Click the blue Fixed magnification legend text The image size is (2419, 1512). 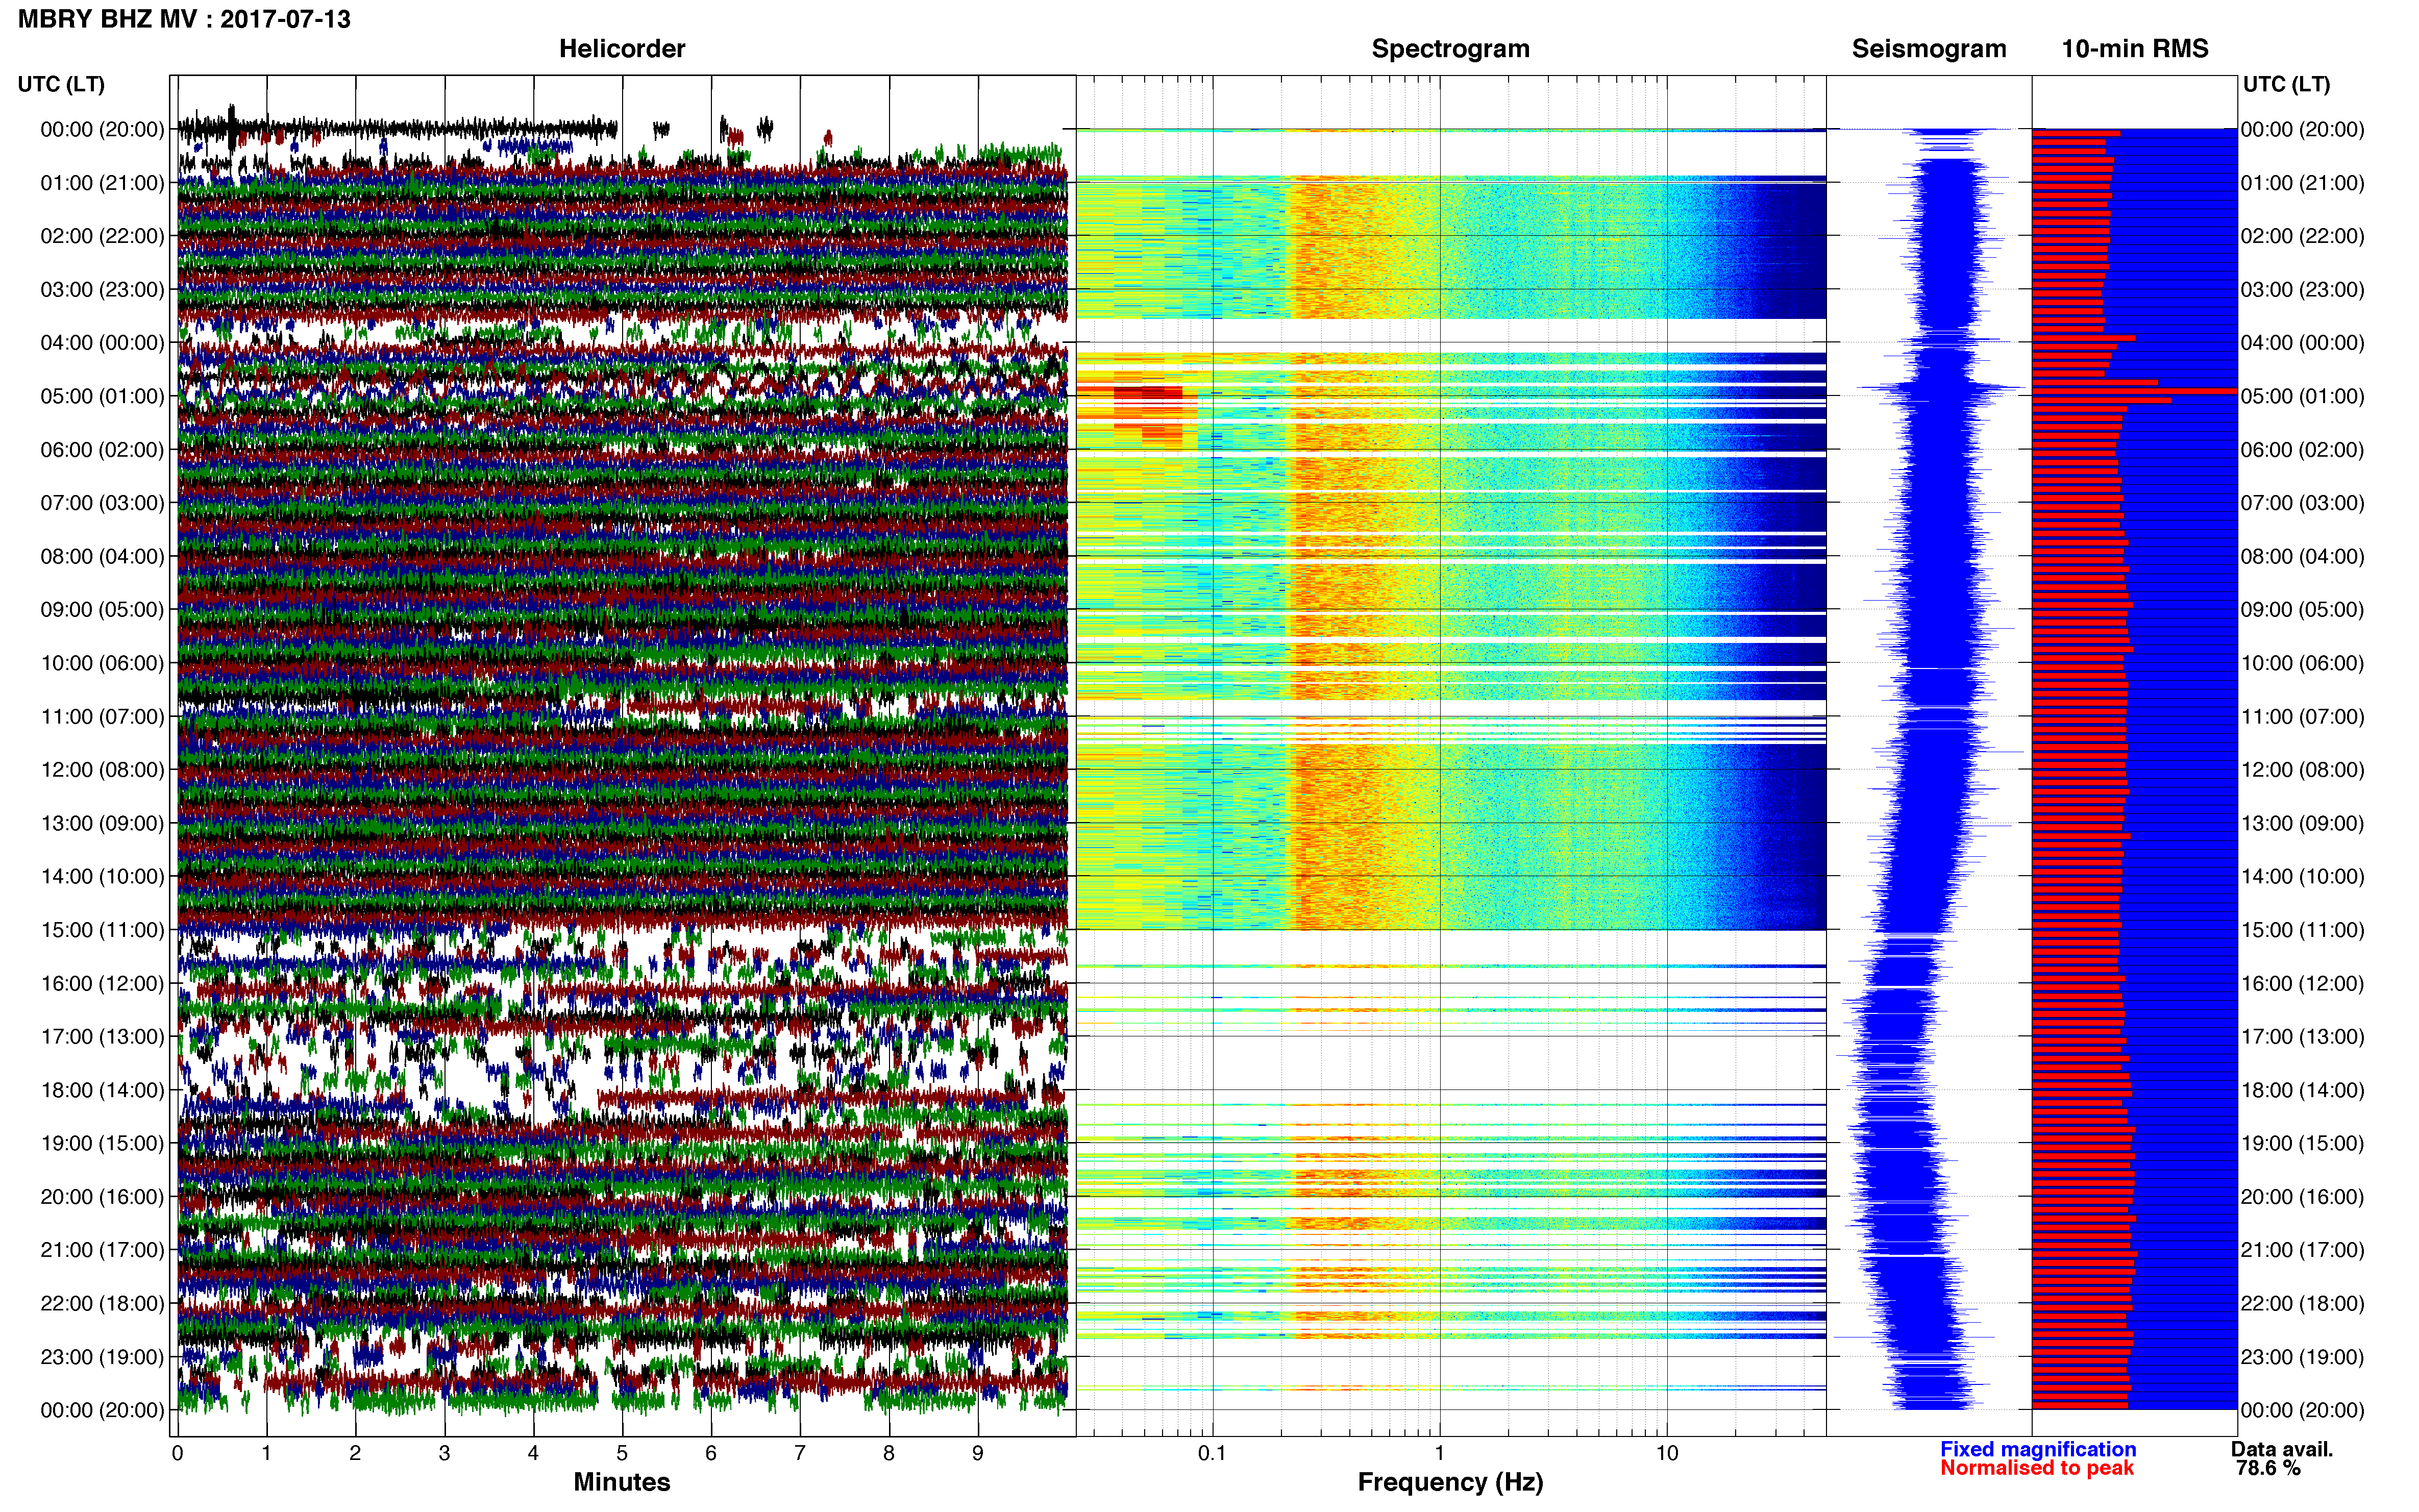(x=2038, y=1449)
